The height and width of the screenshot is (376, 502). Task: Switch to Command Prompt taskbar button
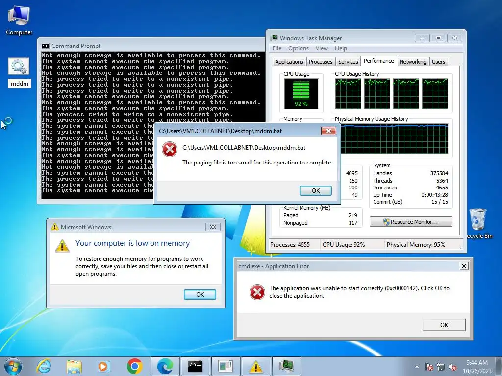point(195,366)
